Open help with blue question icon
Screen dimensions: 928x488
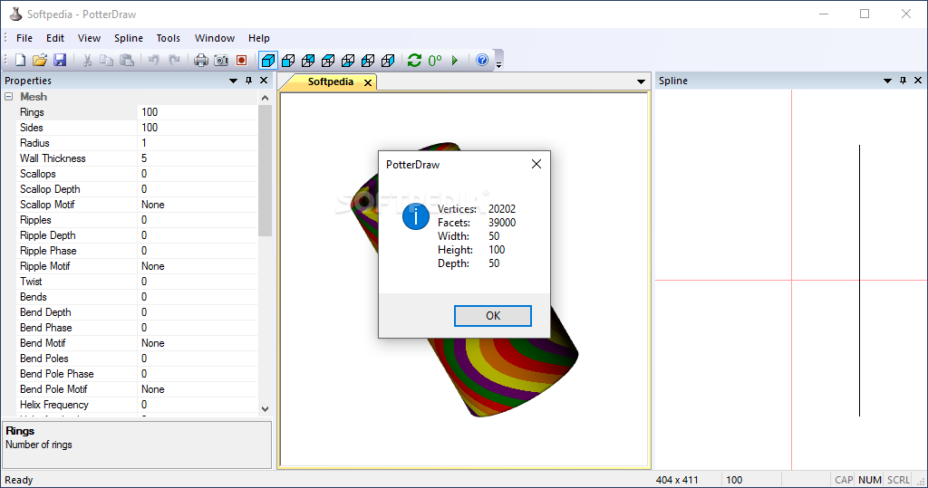(482, 60)
